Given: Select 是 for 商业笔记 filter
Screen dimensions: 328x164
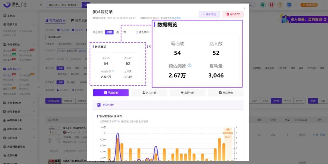Looking at the screenshot, I should (118, 32).
